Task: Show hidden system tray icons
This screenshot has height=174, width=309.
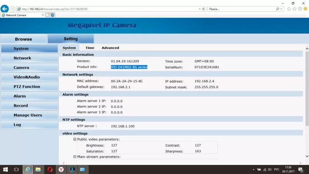Action: pyautogui.click(x=253, y=169)
